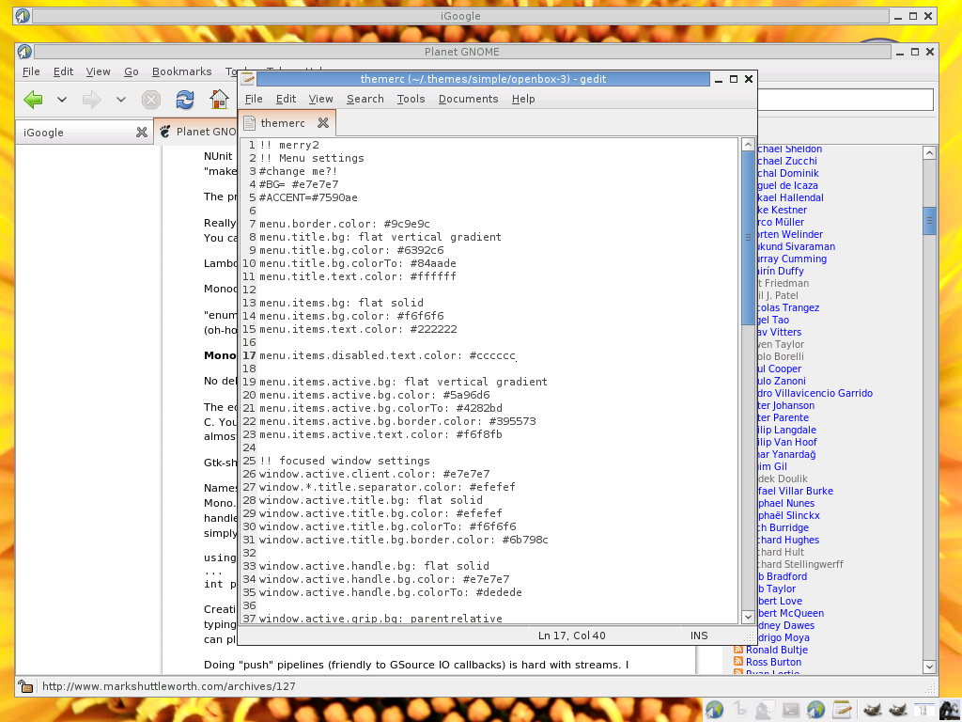
Task: Click the browser sidebar scrollbar down arrow
Action: click(929, 667)
